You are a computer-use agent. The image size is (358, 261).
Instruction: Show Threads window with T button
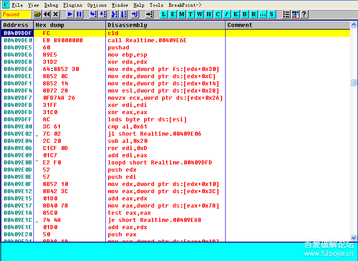coord(190,14)
